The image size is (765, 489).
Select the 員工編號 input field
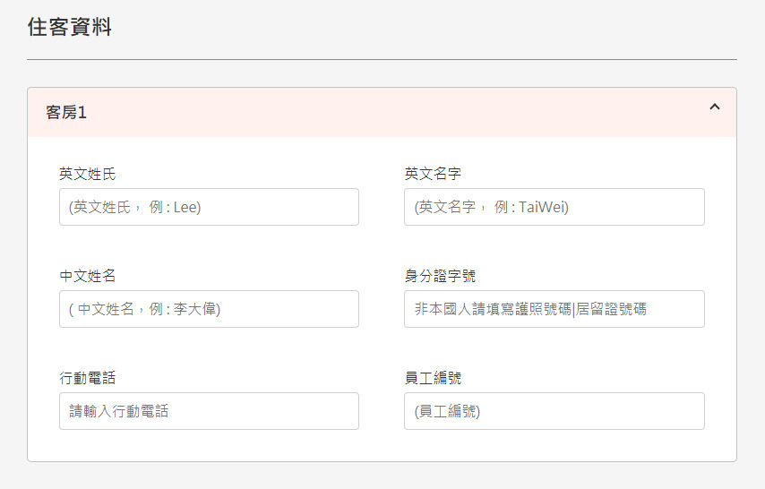click(554, 411)
